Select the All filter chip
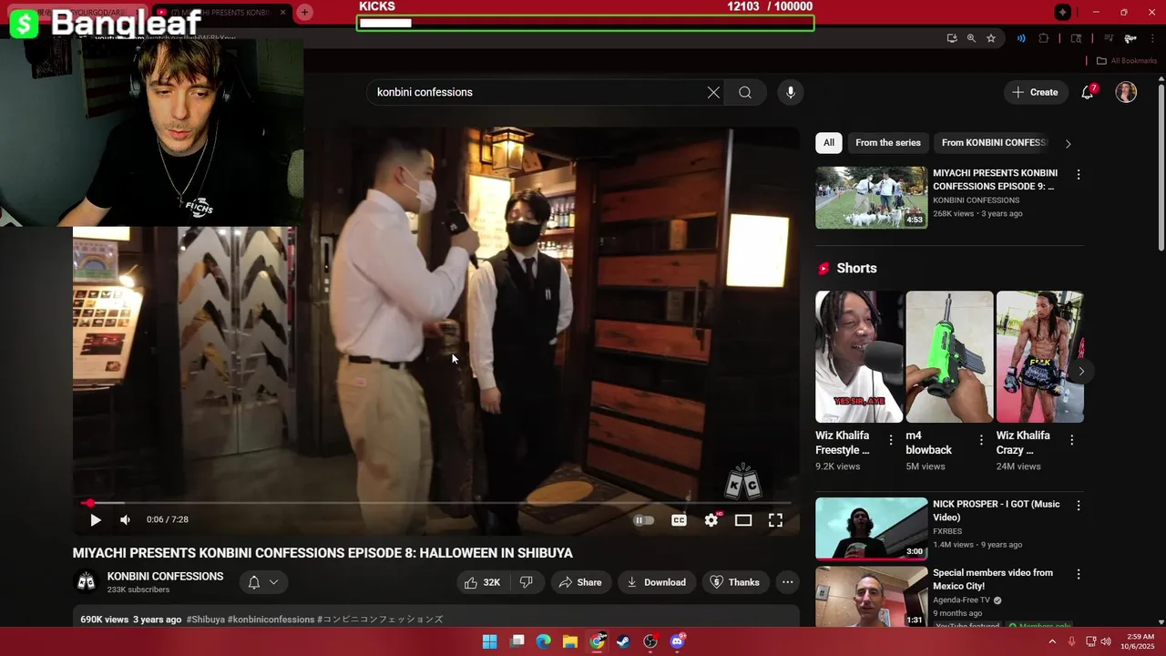Viewport: 1166px width, 656px height. pyautogui.click(x=829, y=142)
